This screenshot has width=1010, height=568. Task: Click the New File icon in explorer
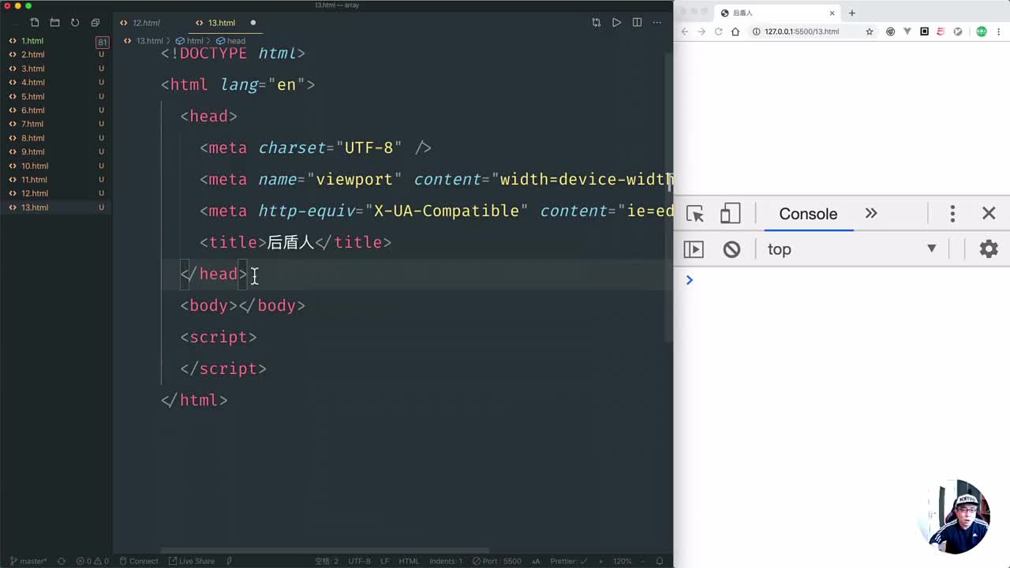pyautogui.click(x=35, y=23)
